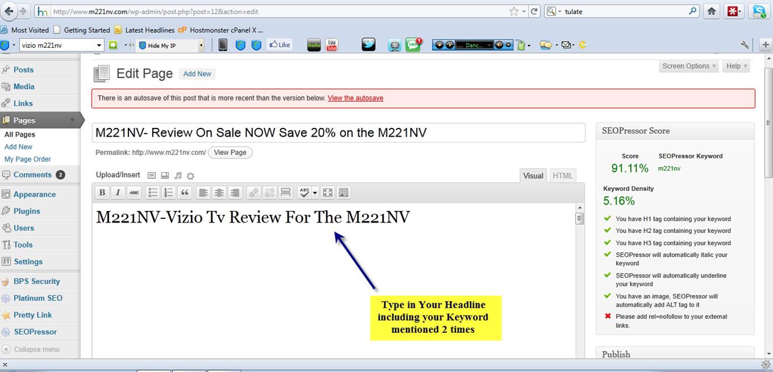
Task: Click the View the autosave link
Action: point(355,98)
